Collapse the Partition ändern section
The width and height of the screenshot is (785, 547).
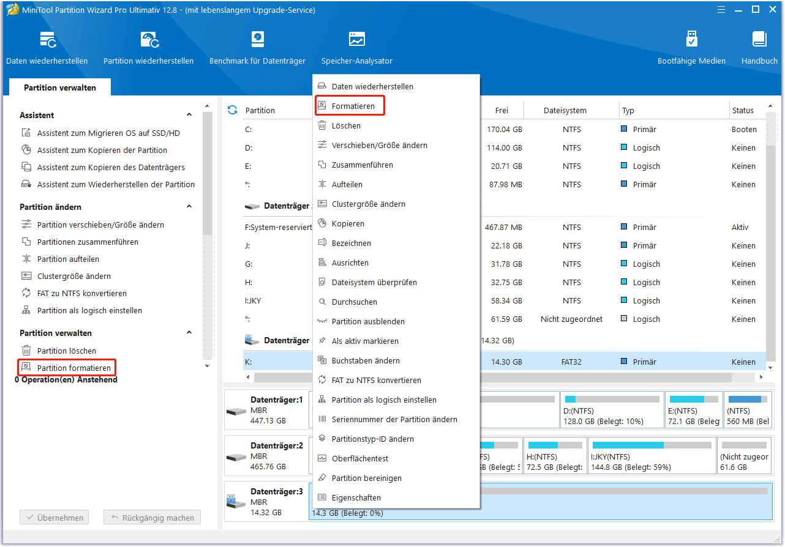[x=189, y=207]
